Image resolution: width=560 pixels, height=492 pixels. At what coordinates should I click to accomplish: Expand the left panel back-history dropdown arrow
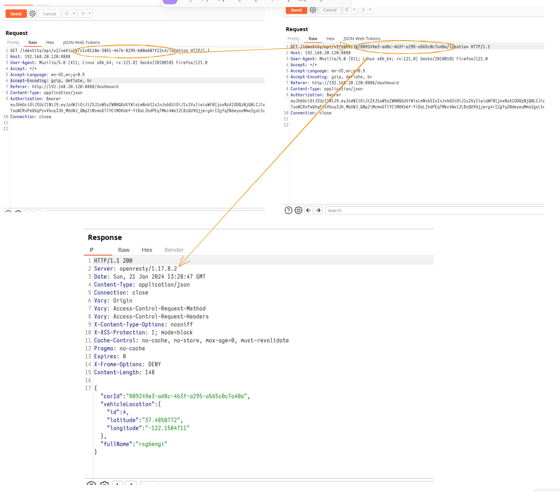click(x=74, y=14)
